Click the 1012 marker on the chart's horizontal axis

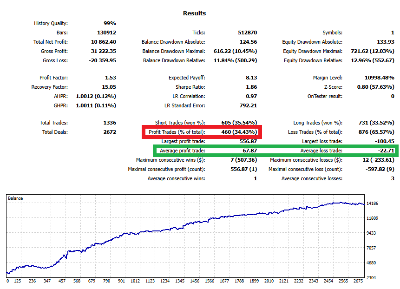pyautogui.click(x=135, y=281)
